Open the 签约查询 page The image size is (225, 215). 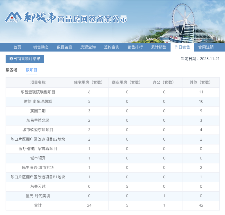tap(112, 47)
